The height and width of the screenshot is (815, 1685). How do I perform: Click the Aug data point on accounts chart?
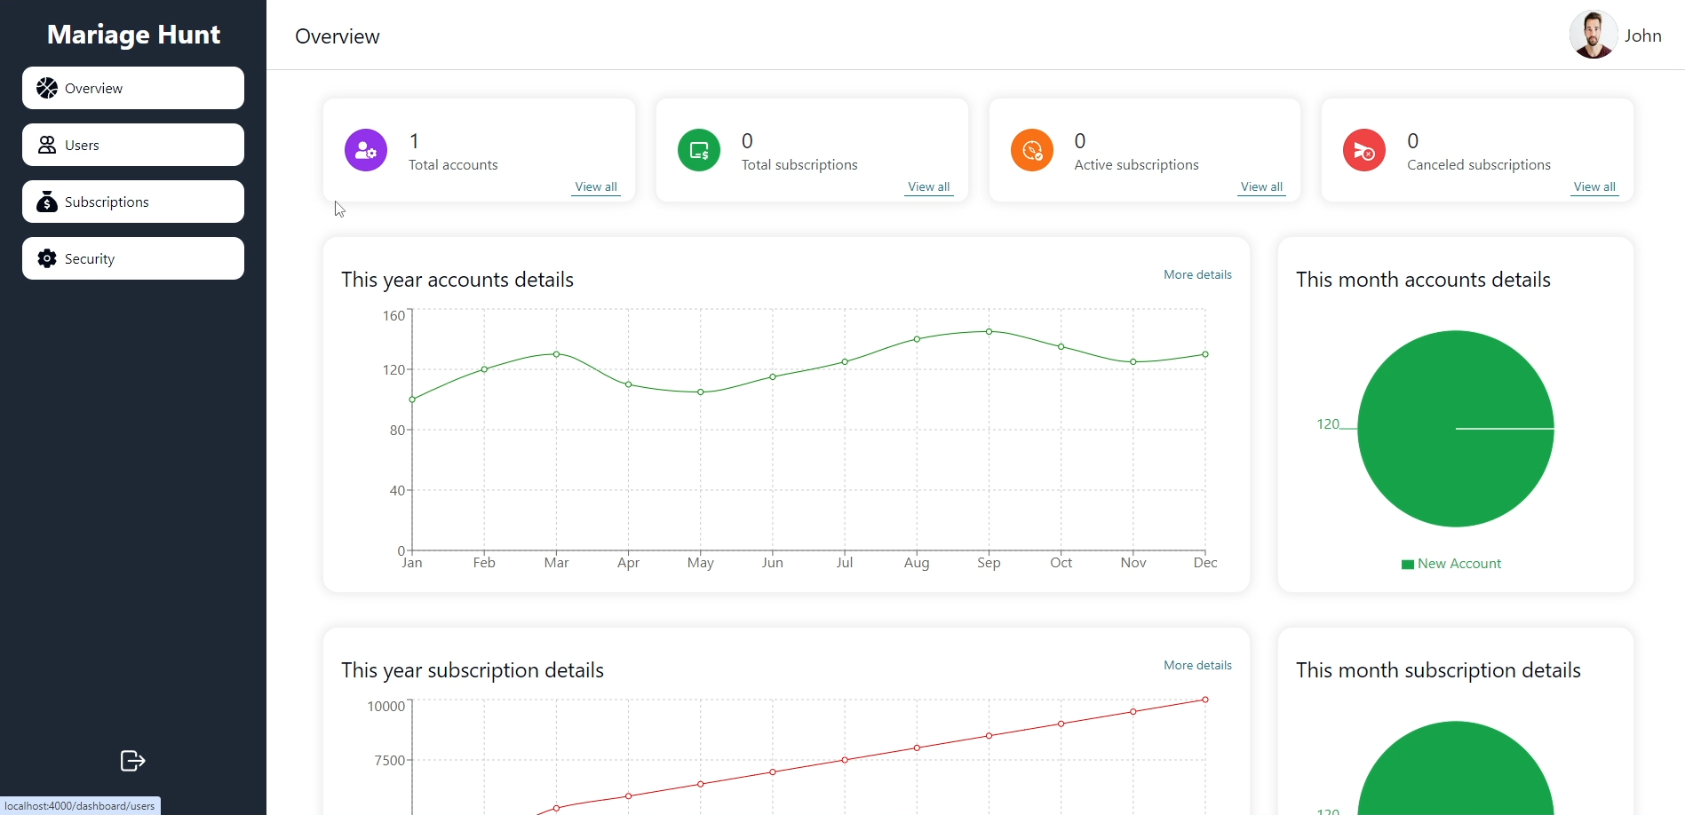coord(917,339)
